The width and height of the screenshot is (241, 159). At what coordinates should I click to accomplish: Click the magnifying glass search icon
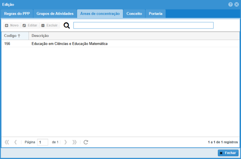(x=67, y=26)
